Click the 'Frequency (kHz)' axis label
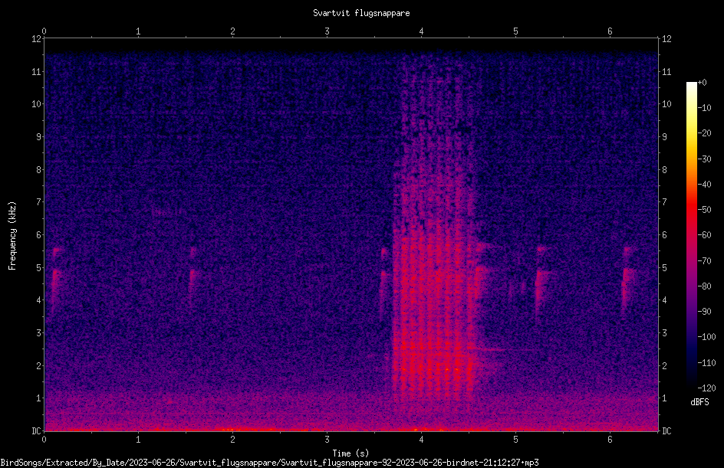The height and width of the screenshot is (468, 724). 12,236
